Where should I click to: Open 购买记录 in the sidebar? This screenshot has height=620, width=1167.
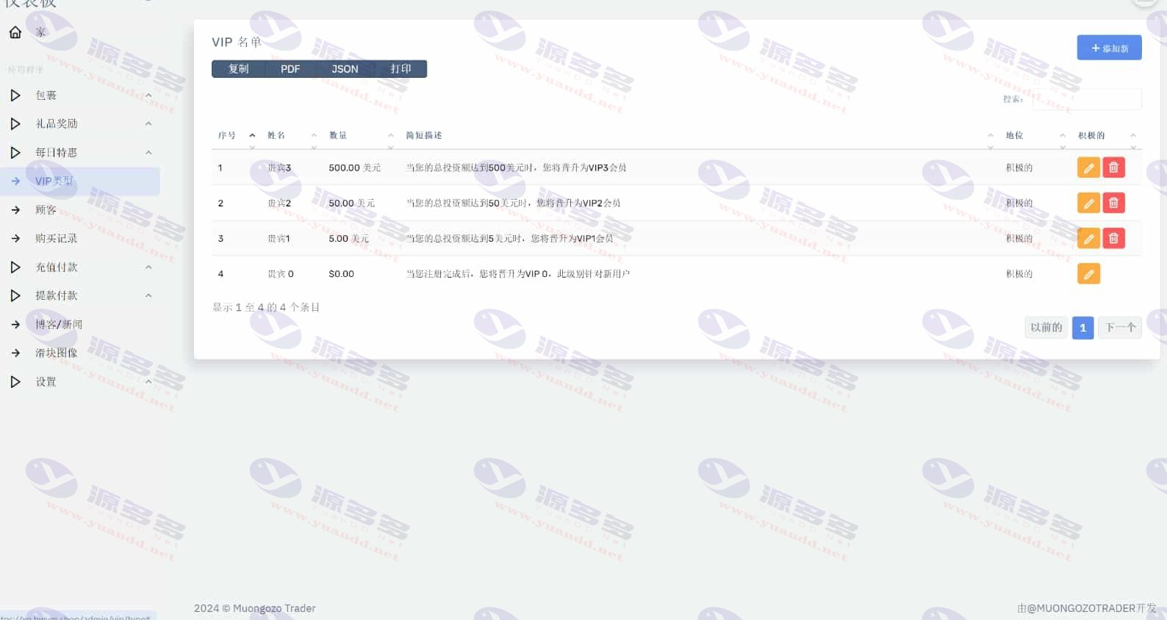[56, 239]
